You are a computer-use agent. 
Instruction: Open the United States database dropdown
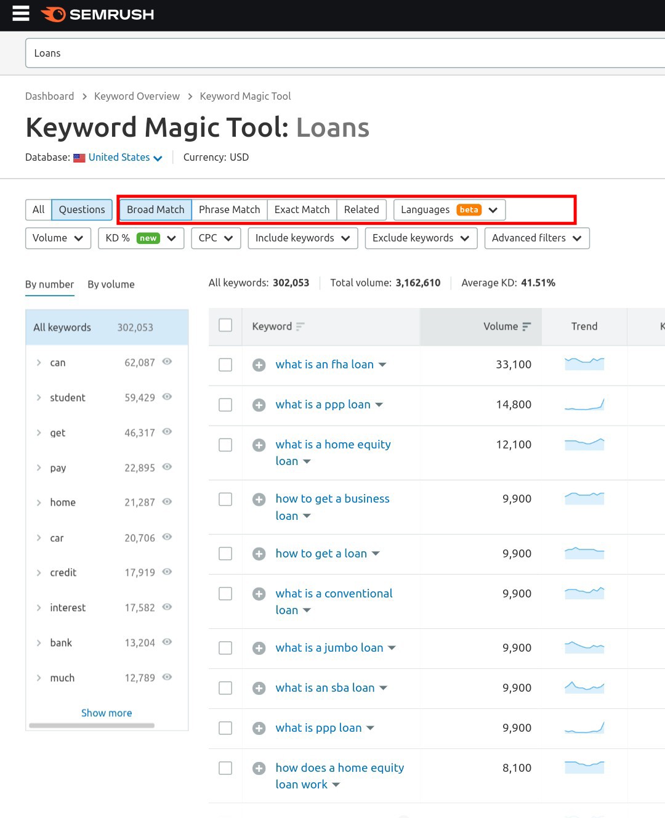tap(126, 158)
